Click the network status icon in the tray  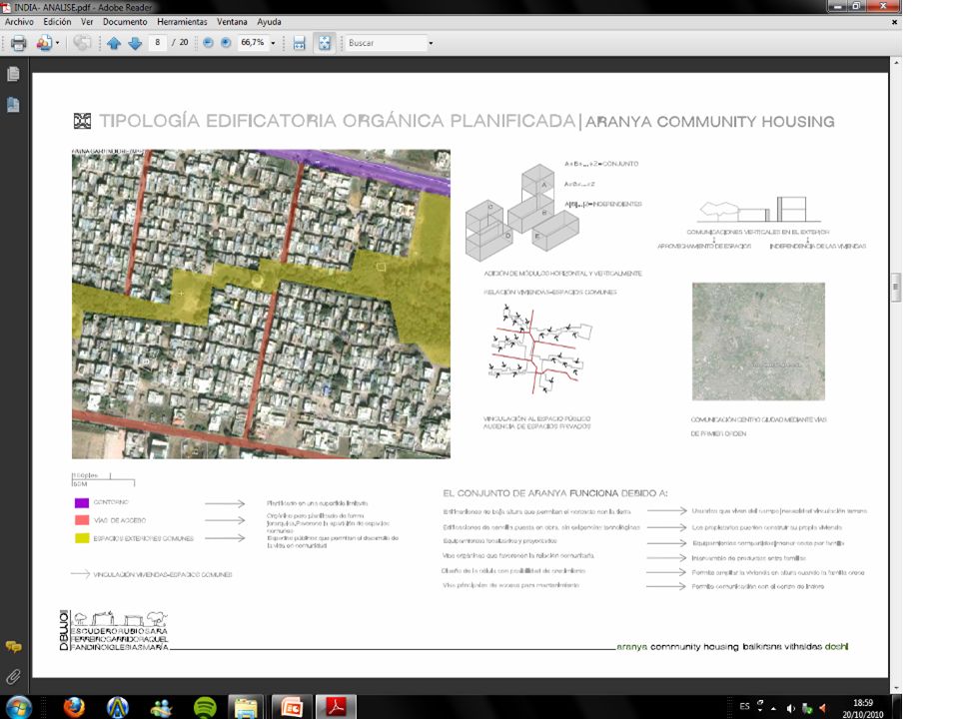coord(807,708)
